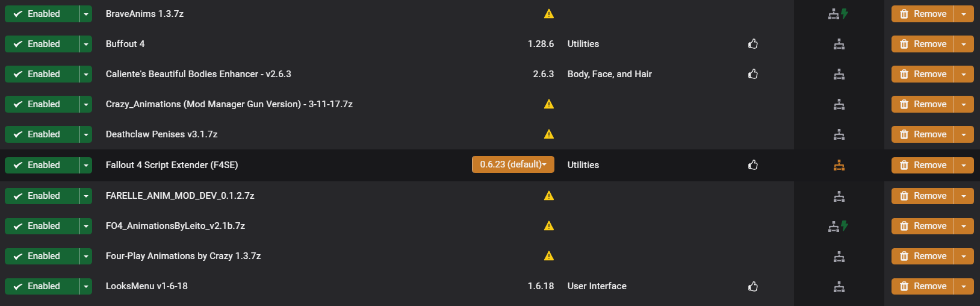Endorse Buffout 4 with the thumbs-up icon
This screenshot has width=980, height=306.
click(753, 44)
